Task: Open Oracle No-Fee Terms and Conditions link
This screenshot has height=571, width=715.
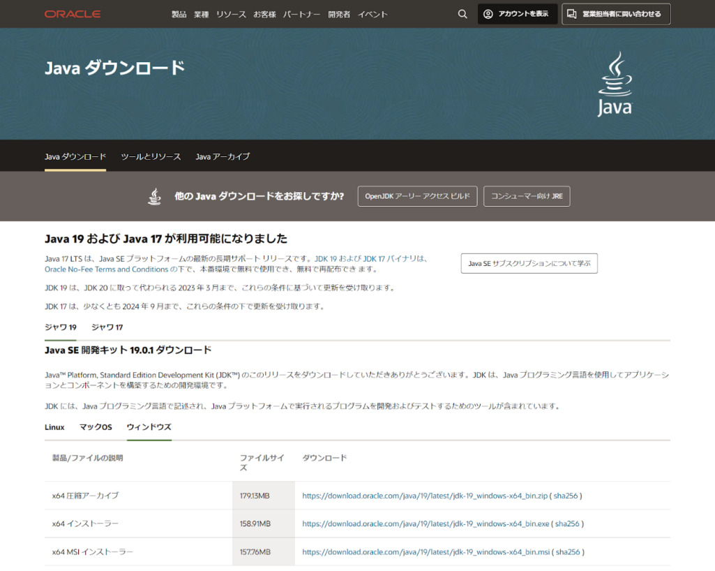Action: (106, 269)
